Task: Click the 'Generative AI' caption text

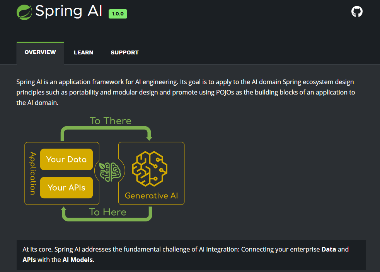Action: (x=151, y=196)
